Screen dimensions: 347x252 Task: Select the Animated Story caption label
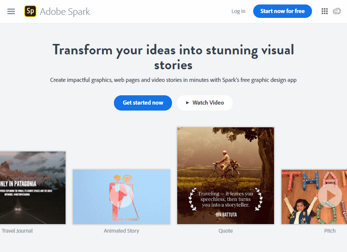pyautogui.click(x=121, y=231)
